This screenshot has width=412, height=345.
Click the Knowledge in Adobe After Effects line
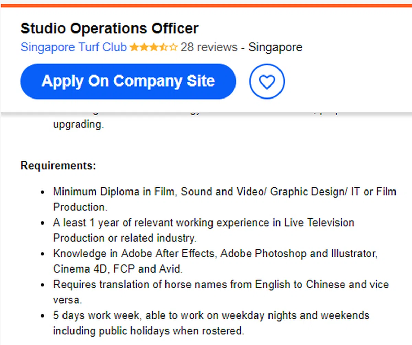[x=215, y=253]
